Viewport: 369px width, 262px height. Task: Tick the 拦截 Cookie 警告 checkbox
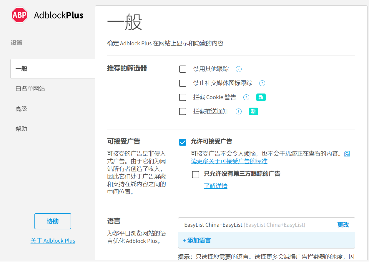183,97
